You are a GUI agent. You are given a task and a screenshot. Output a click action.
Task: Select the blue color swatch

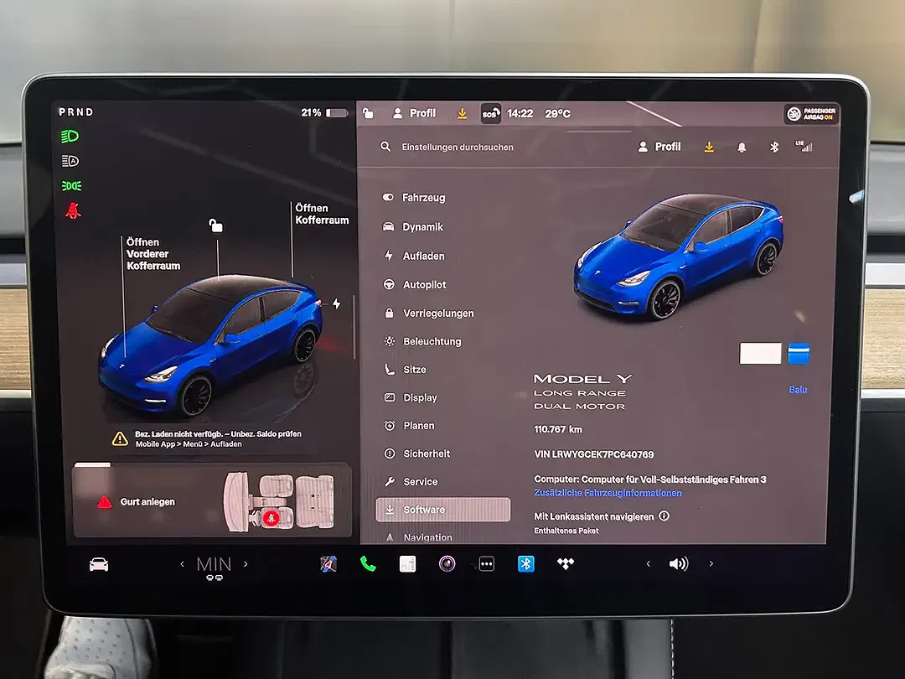(x=799, y=354)
